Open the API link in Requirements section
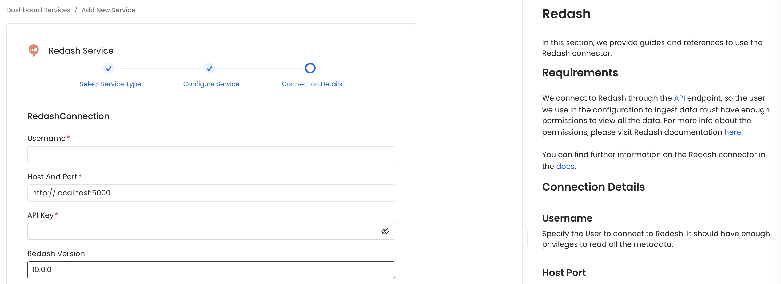781x284 pixels. point(680,98)
